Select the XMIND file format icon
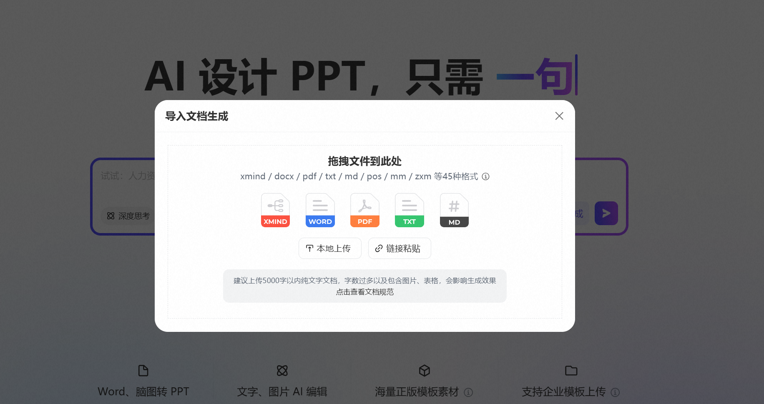 tap(275, 210)
